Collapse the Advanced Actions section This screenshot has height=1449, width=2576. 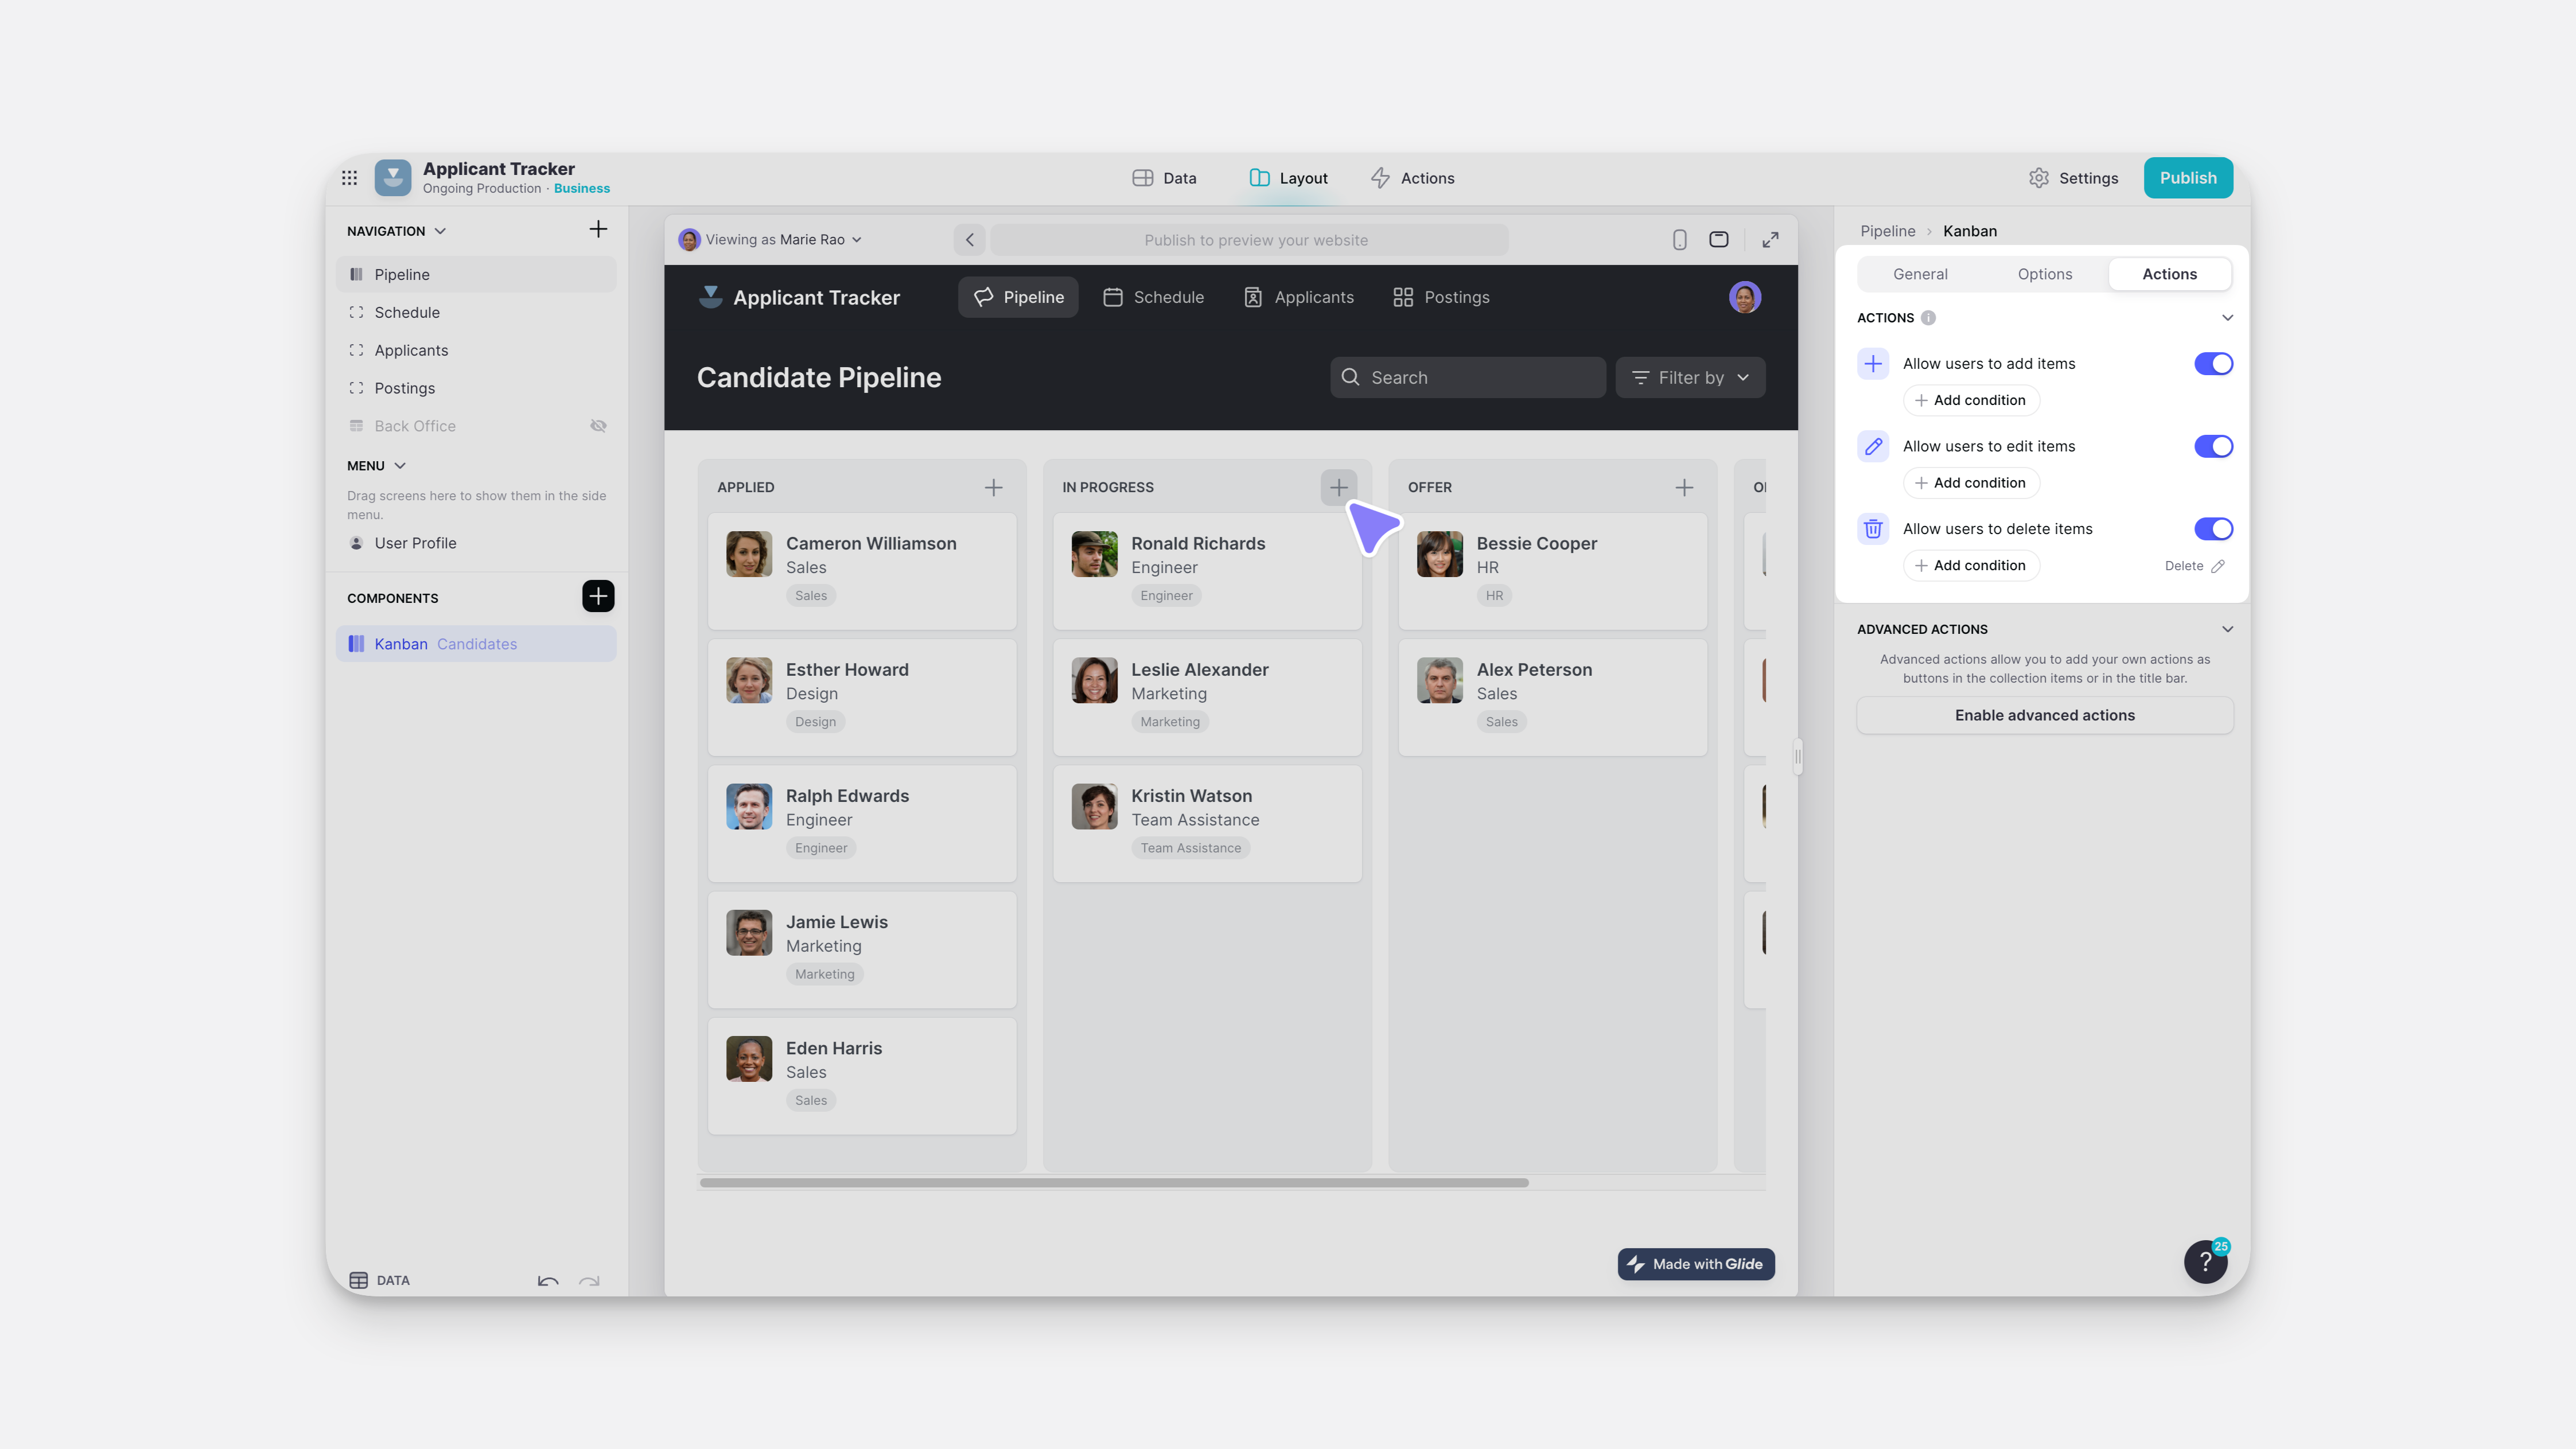pos(2227,630)
